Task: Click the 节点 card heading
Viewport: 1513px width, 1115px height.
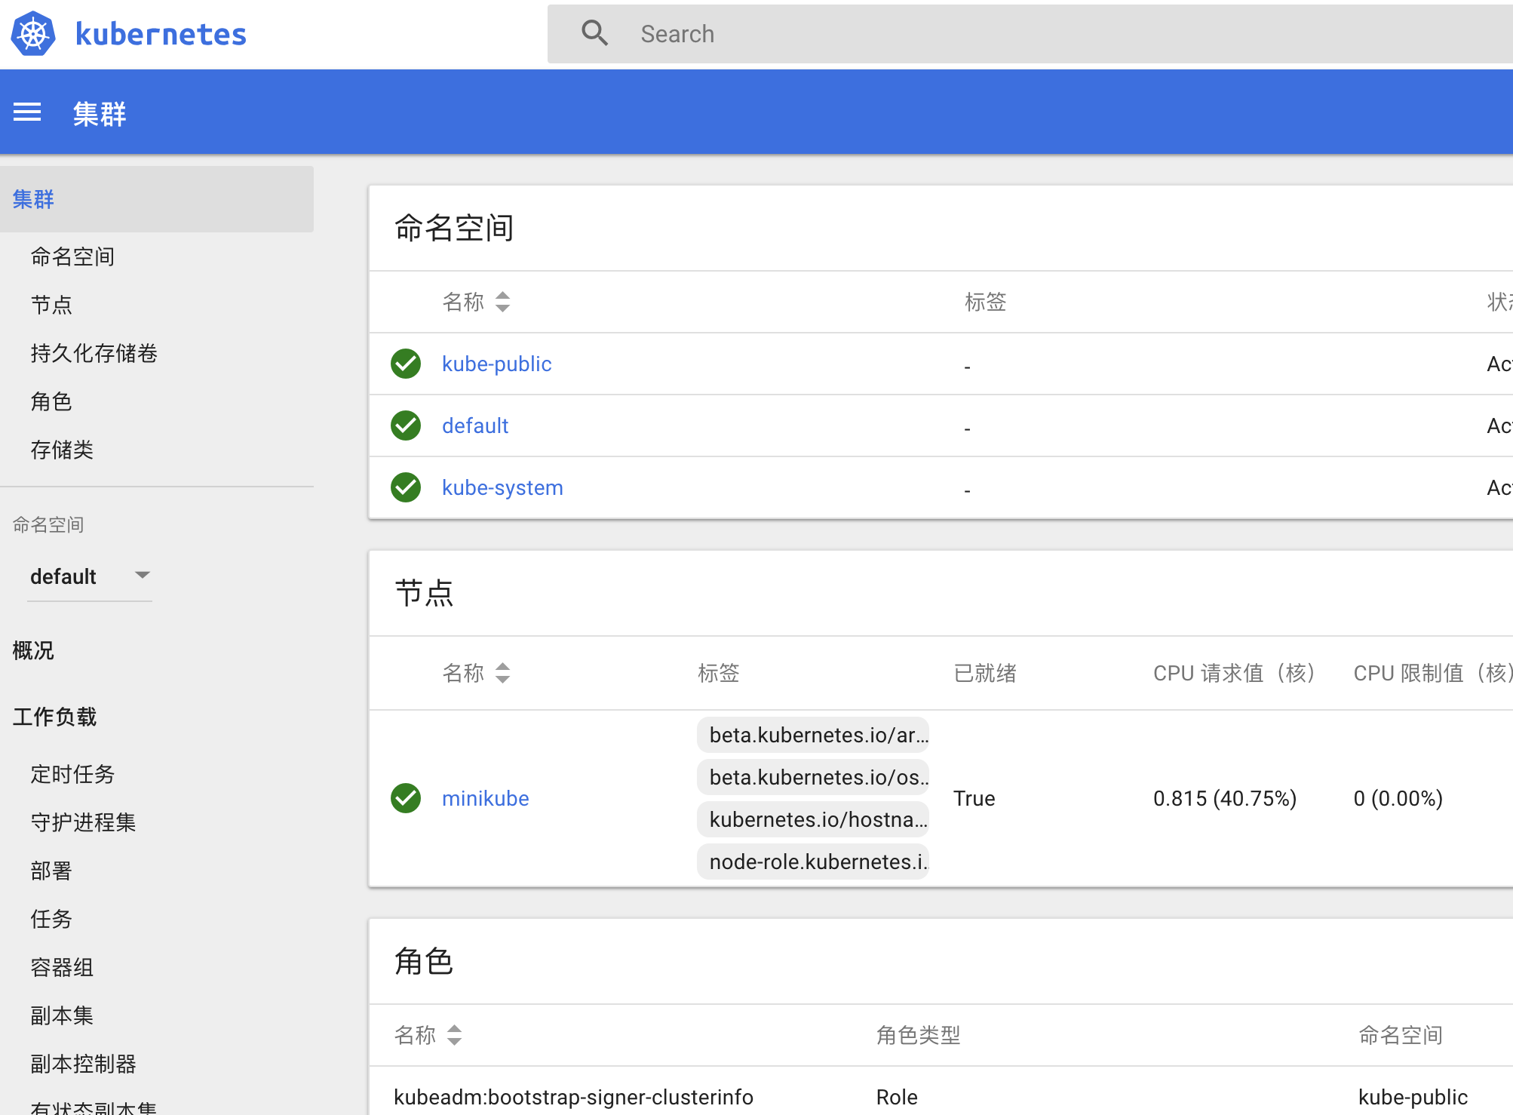Action: click(424, 593)
